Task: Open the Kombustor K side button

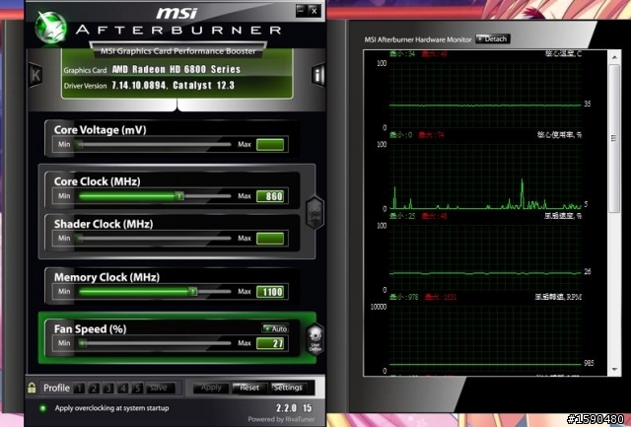Action: tap(35, 75)
